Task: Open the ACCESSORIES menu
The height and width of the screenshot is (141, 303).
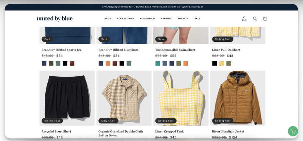Action: [125, 18]
